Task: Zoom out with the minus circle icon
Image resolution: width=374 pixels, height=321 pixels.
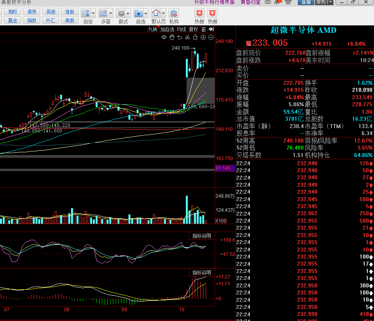Action: click(x=211, y=37)
